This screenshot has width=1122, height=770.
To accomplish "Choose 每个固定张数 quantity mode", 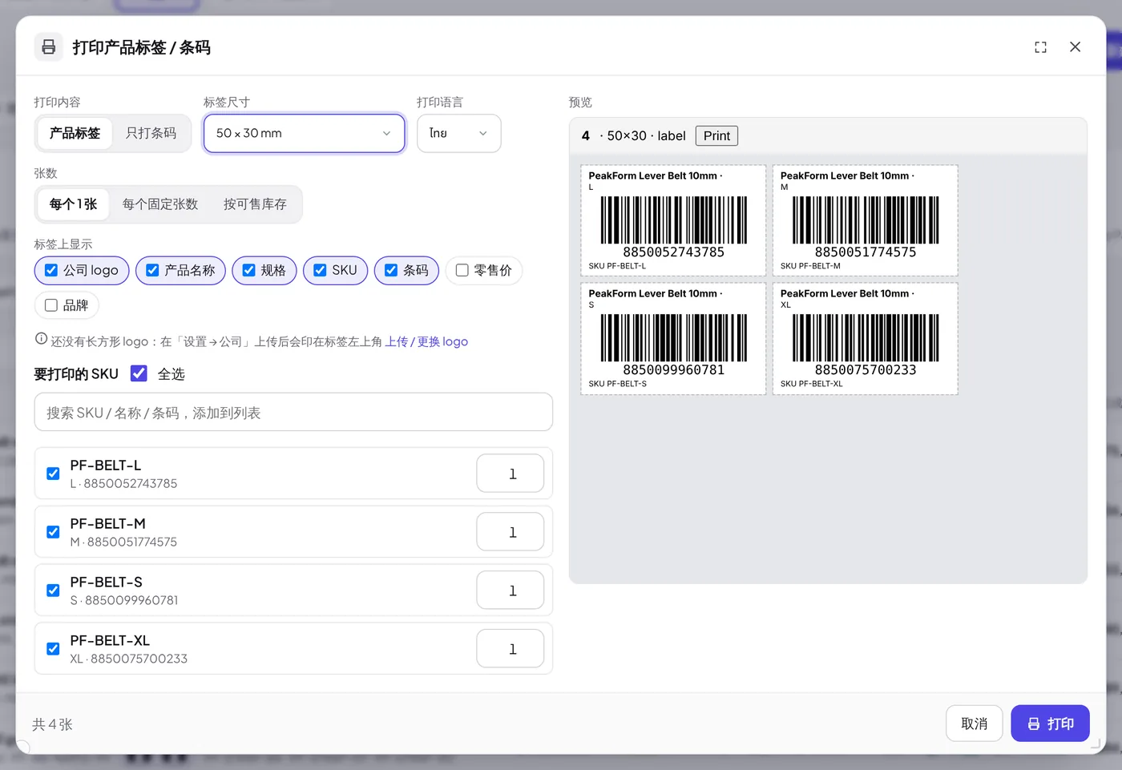I will point(160,204).
